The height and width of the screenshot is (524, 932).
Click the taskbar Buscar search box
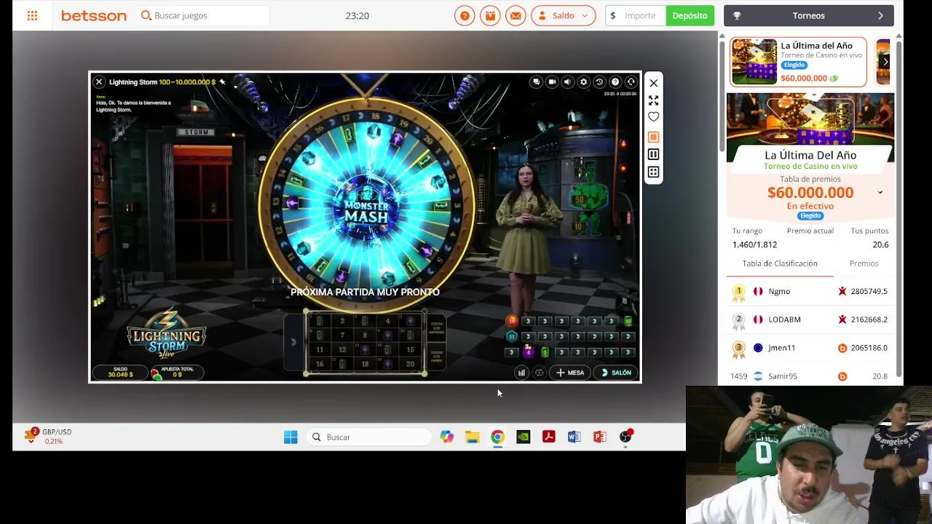coord(368,437)
